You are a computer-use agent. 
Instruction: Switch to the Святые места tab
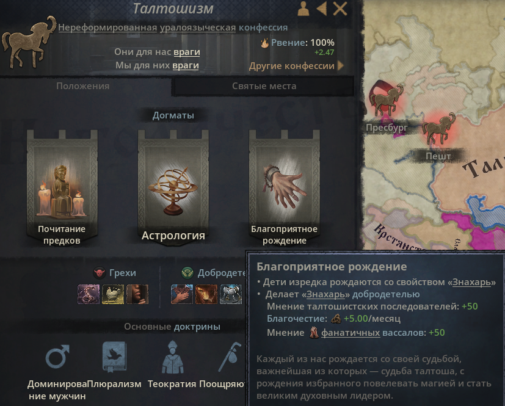pyautogui.click(x=264, y=86)
